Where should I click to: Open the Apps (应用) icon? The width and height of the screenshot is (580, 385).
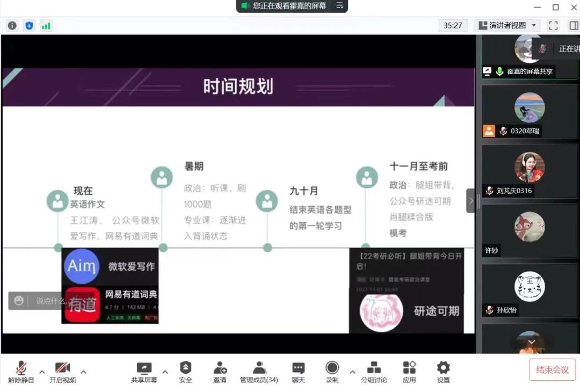(x=409, y=372)
